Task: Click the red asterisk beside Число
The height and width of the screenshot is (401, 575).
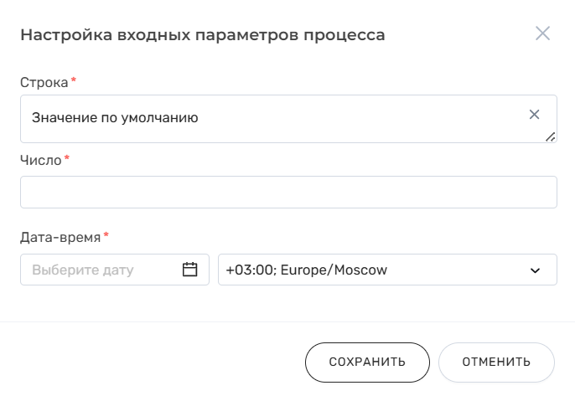Action: 67,157
